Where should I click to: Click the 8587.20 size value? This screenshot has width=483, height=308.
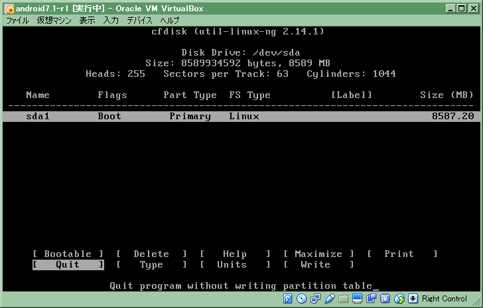452,116
